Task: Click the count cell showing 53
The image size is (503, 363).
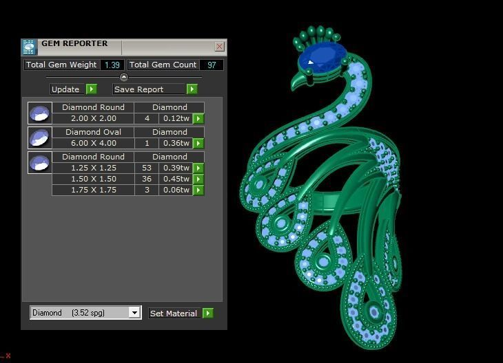Action: click(147, 168)
